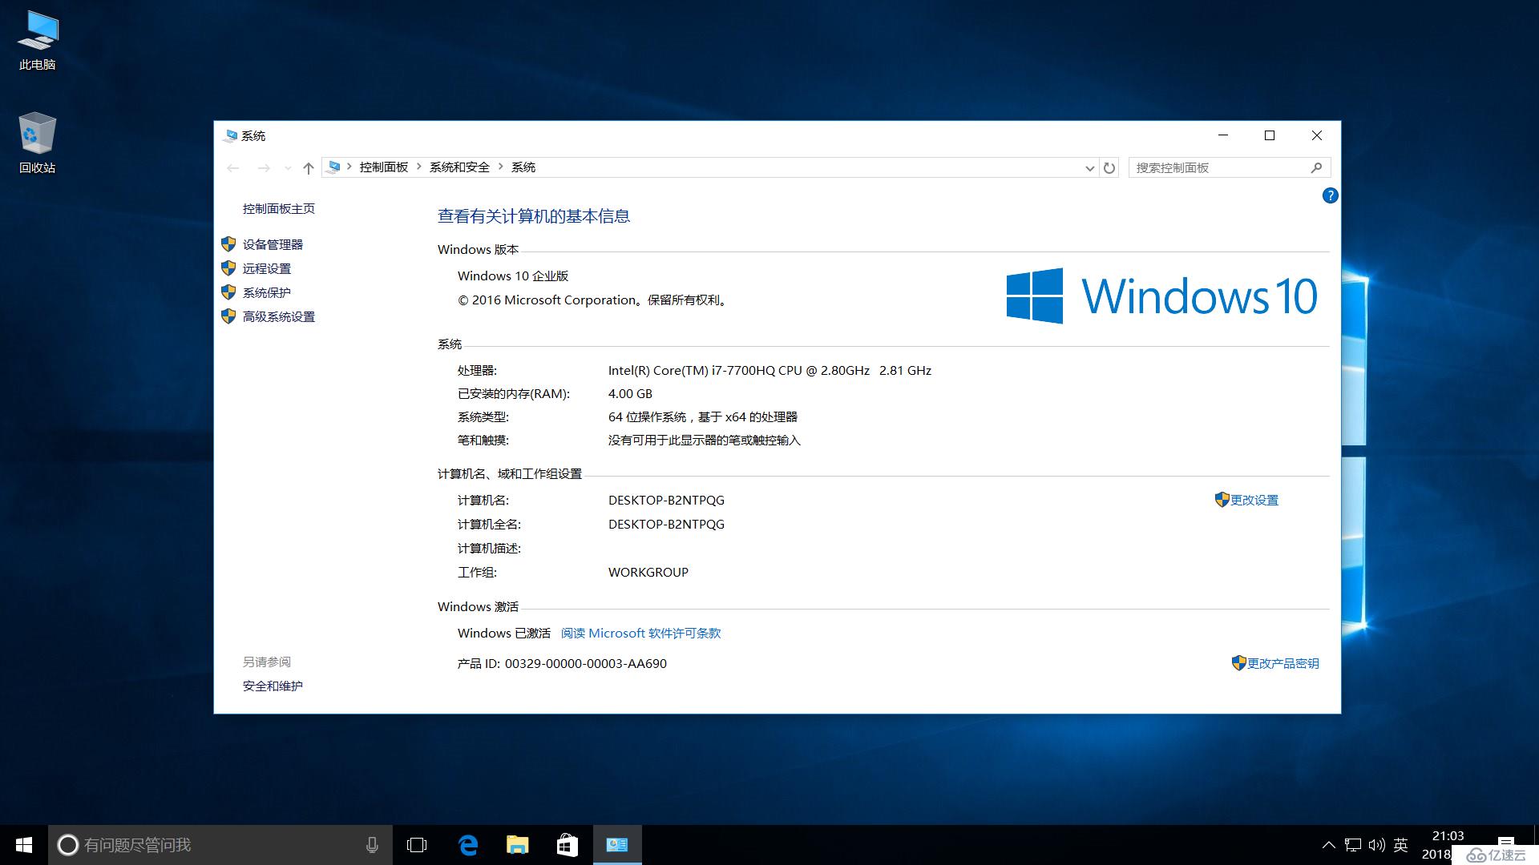
Task: Switch input language indicator 英
Action: coord(1401,845)
